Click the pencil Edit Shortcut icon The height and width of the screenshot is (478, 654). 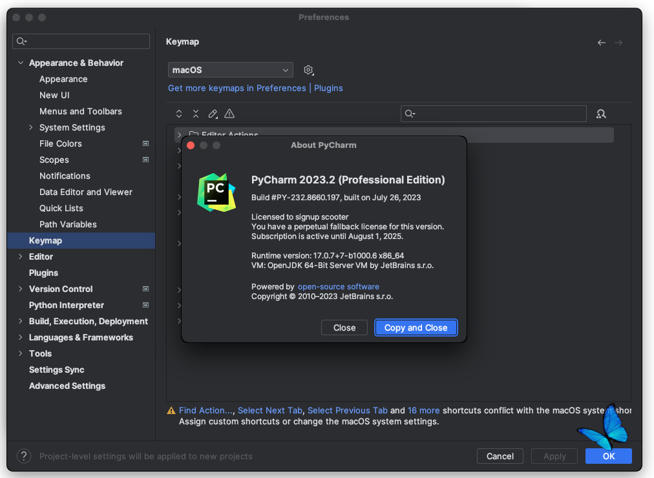(213, 114)
